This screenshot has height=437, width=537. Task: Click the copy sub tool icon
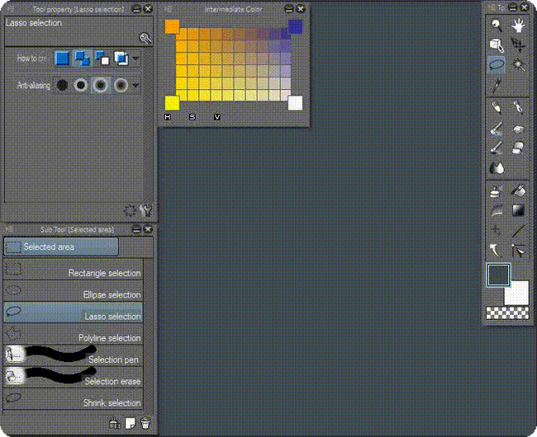(x=114, y=423)
